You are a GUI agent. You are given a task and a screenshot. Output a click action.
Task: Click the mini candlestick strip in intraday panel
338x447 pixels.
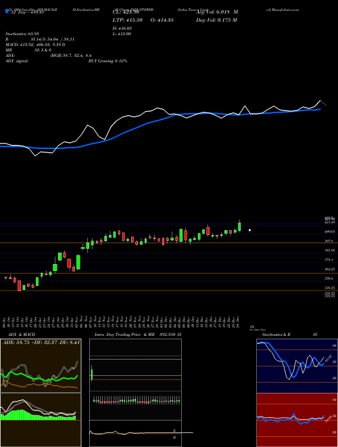pos(137,400)
